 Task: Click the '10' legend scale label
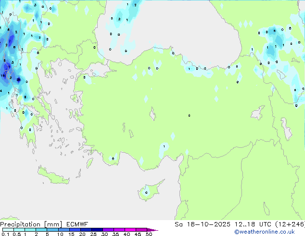[x=60, y=234]
